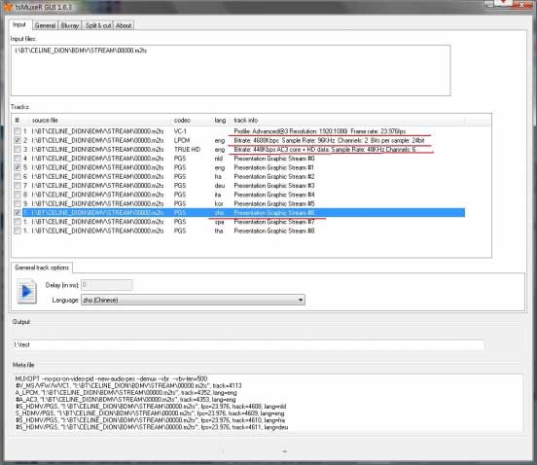Switch to the General tab

(x=45, y=25)
